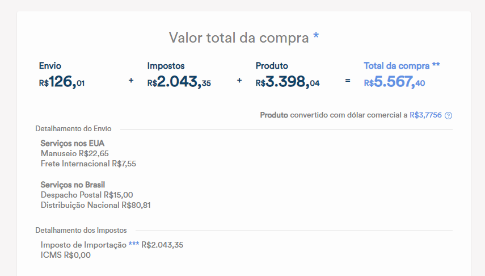Click the Serviços nos EUA heading
Viewport: 485px width, 276px height.
73,143
